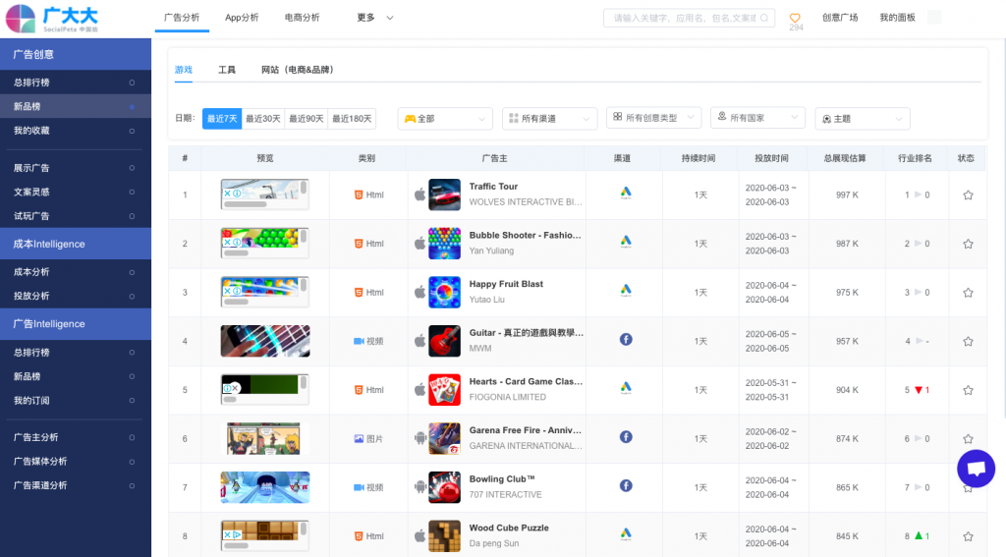The height and width of the screenshot is (557, 1006).
Task: Click Apple platform icon in Traffic Tour row
Action: [x=419, y=195]
